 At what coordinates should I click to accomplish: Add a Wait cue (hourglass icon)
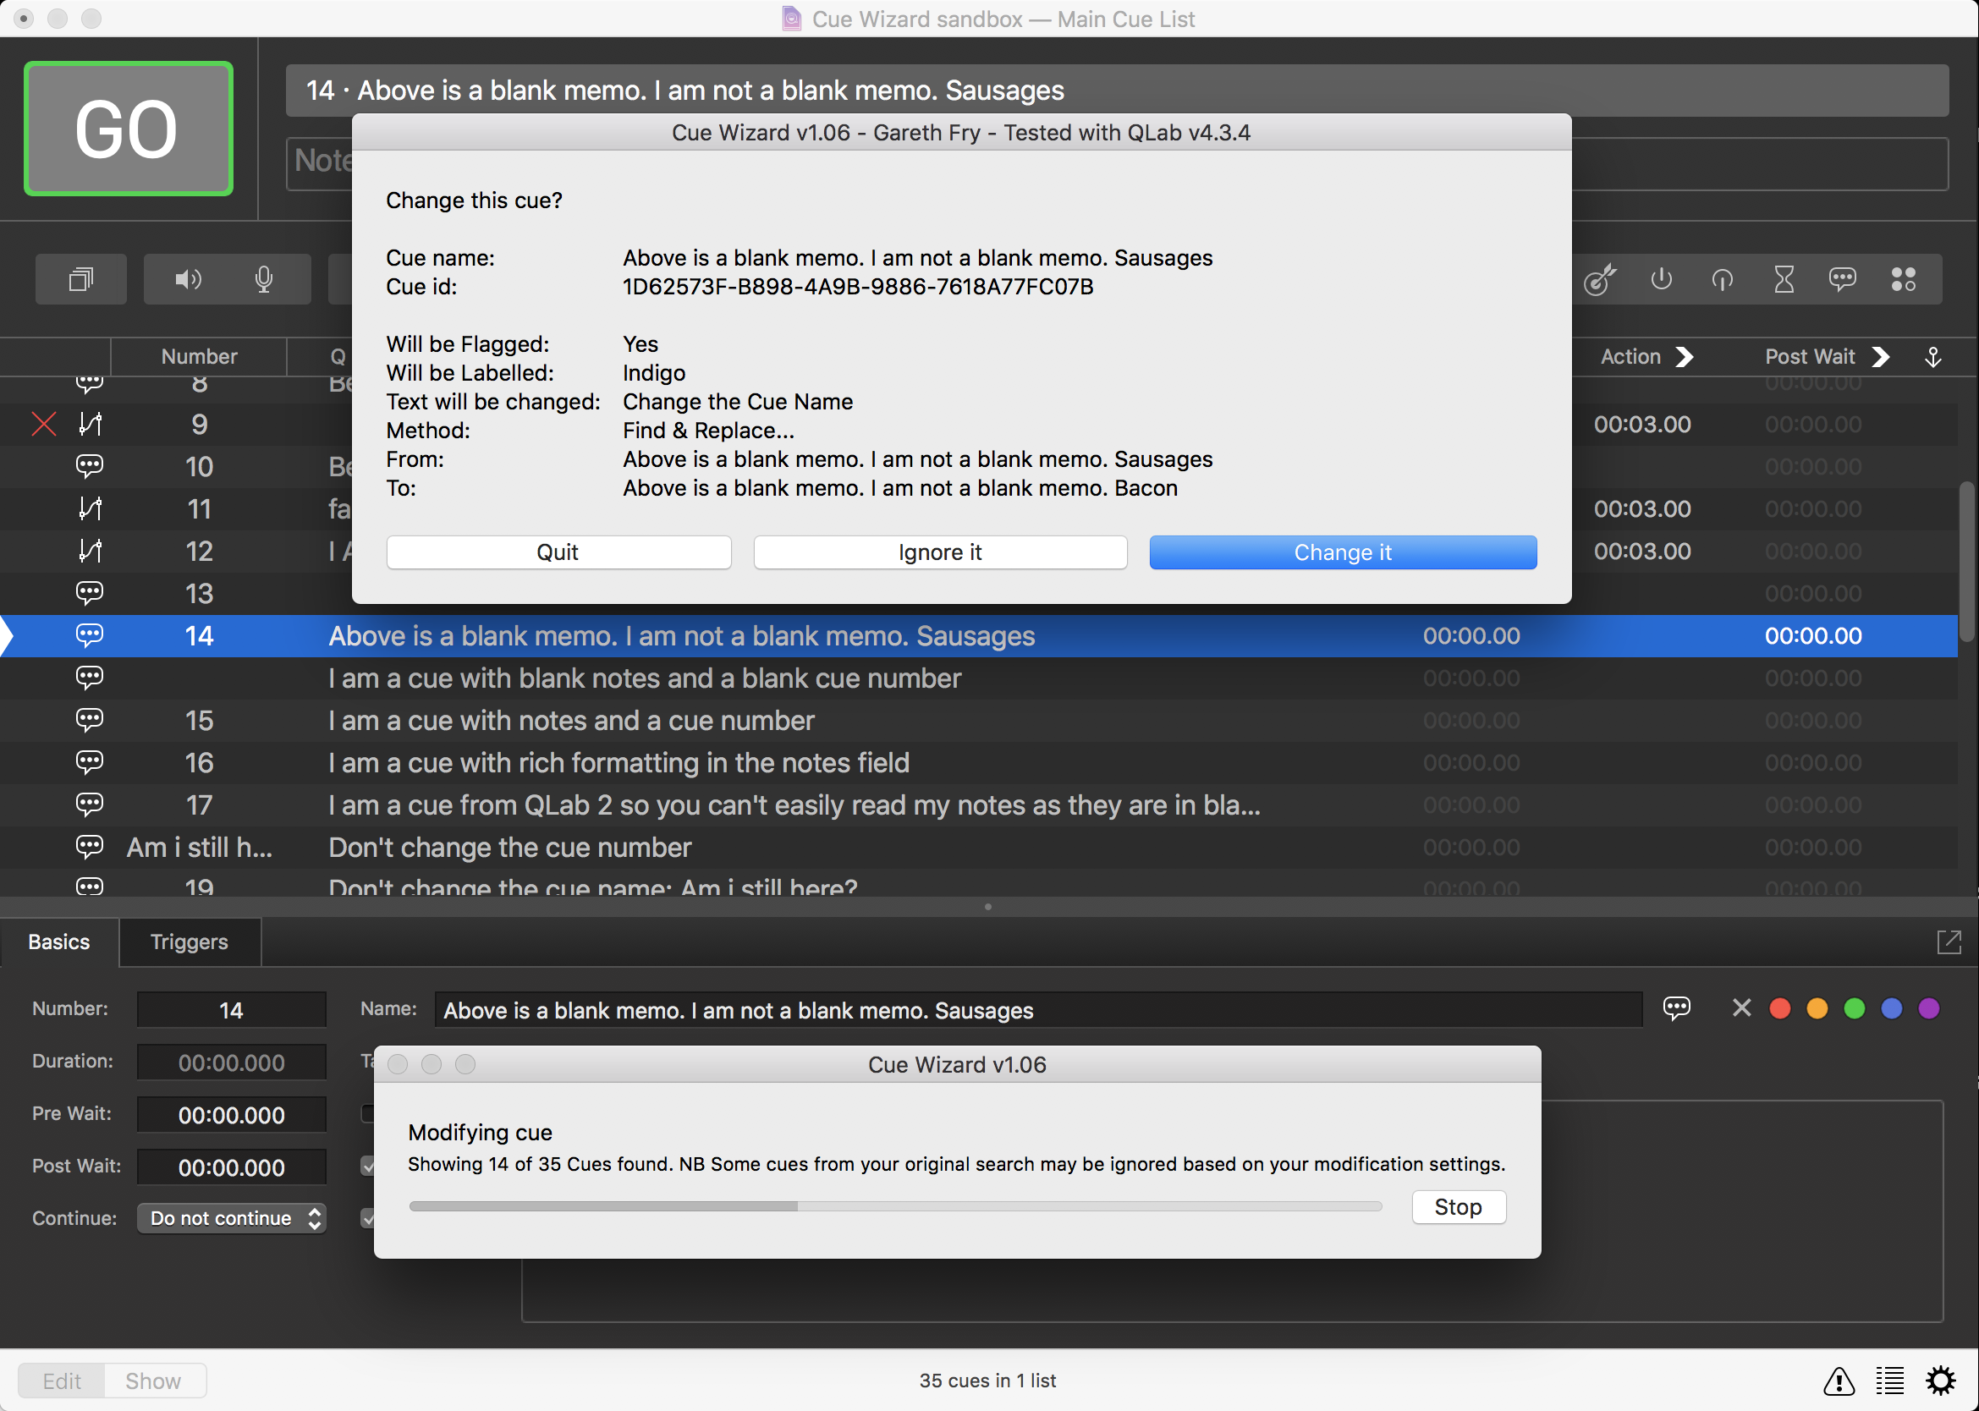pos(1784,279)
